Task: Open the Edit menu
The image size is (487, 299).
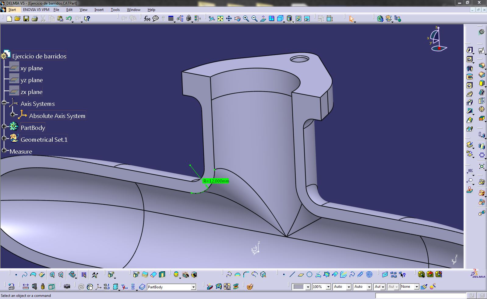Action: (69, 10)
